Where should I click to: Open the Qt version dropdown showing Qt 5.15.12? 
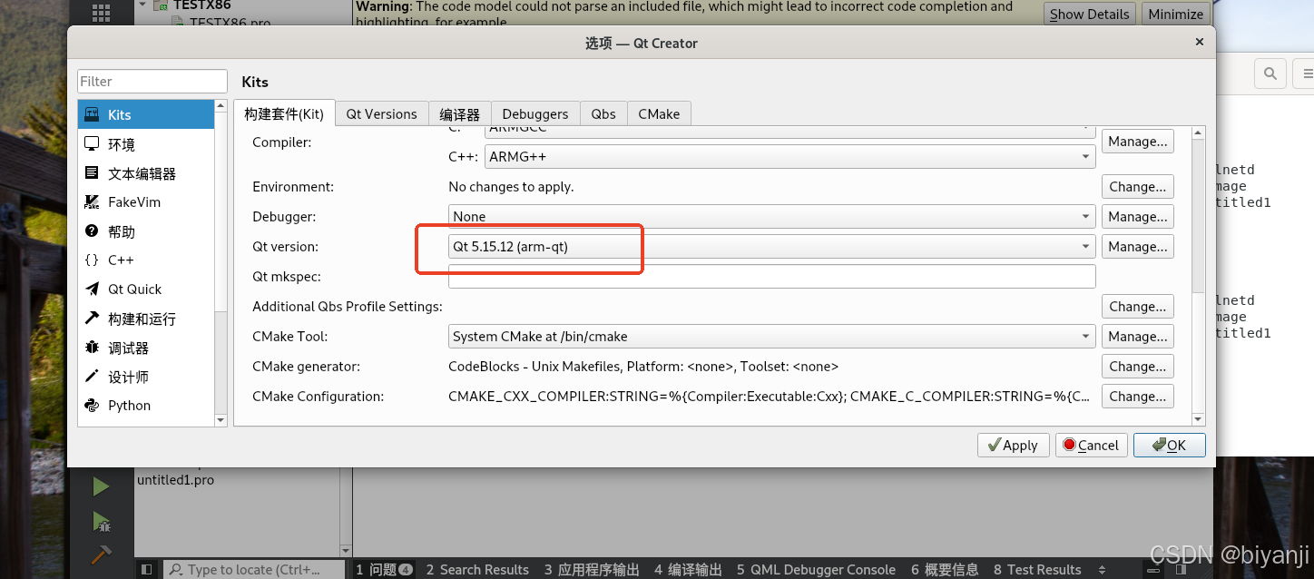click(1085, 246)
